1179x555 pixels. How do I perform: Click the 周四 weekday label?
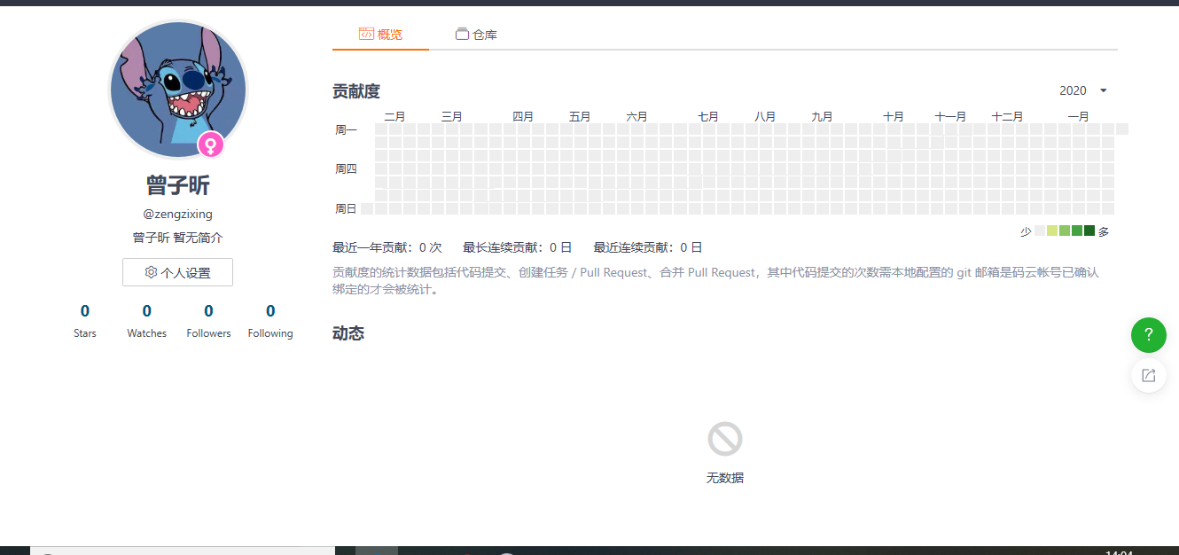[346, 169]
